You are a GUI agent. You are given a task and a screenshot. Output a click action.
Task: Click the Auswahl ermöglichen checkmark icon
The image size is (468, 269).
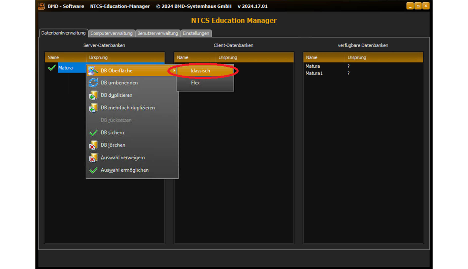tap(93, 170)
